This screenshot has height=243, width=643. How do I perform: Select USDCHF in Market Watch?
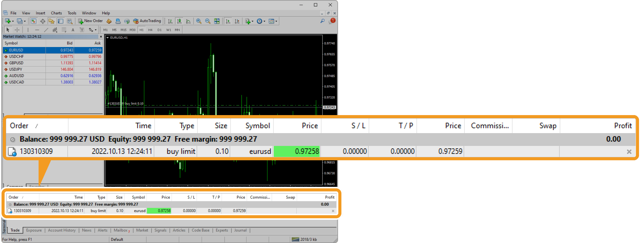tap(53, 56)
